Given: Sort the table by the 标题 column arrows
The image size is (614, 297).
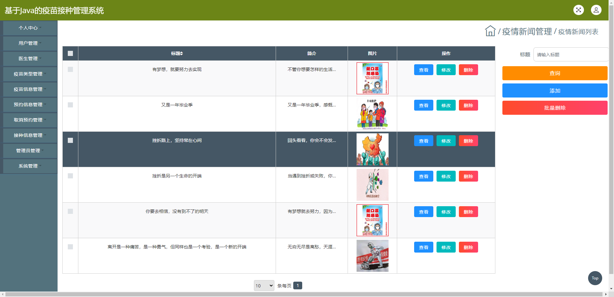Looking at the screenshot, I should pyautogui.click(x=181, y=53).
